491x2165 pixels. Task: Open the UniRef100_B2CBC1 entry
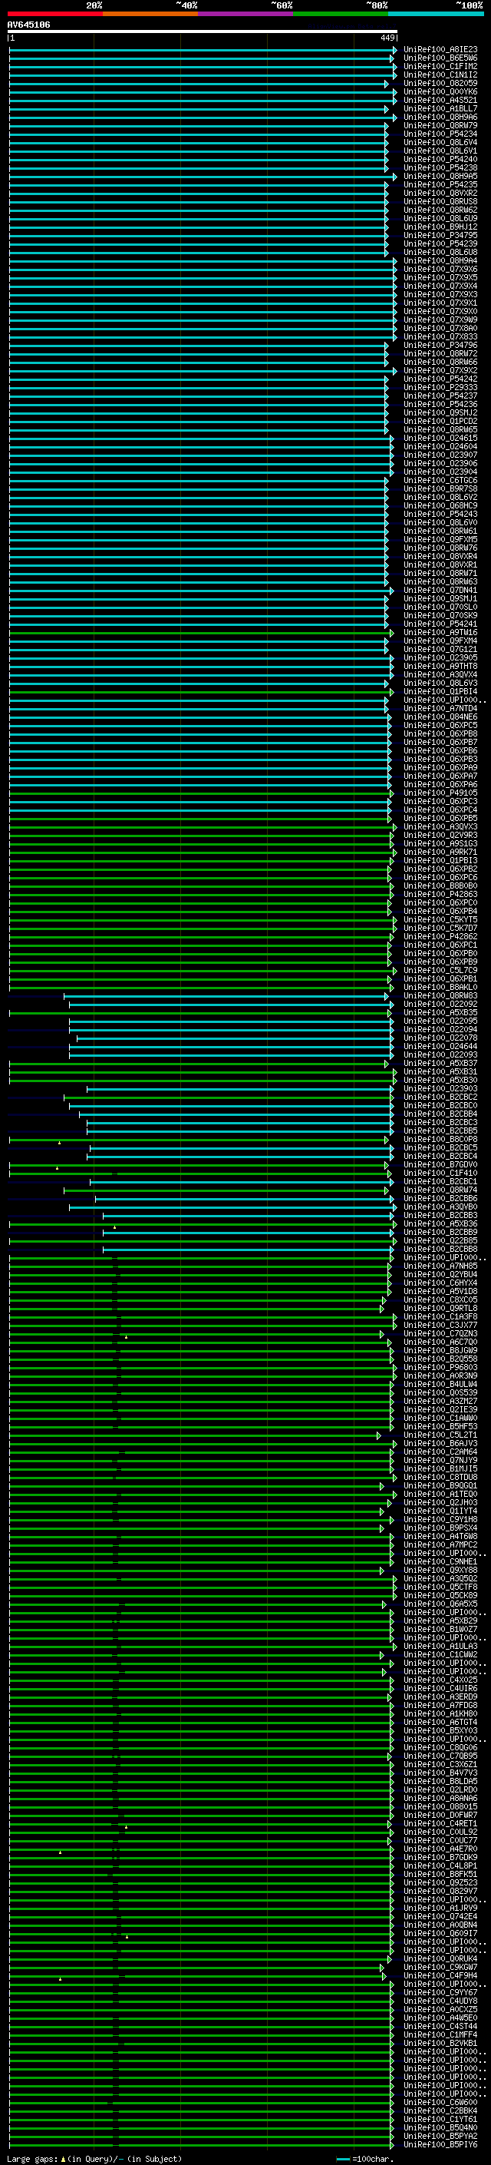click(x=440, y=1182)
